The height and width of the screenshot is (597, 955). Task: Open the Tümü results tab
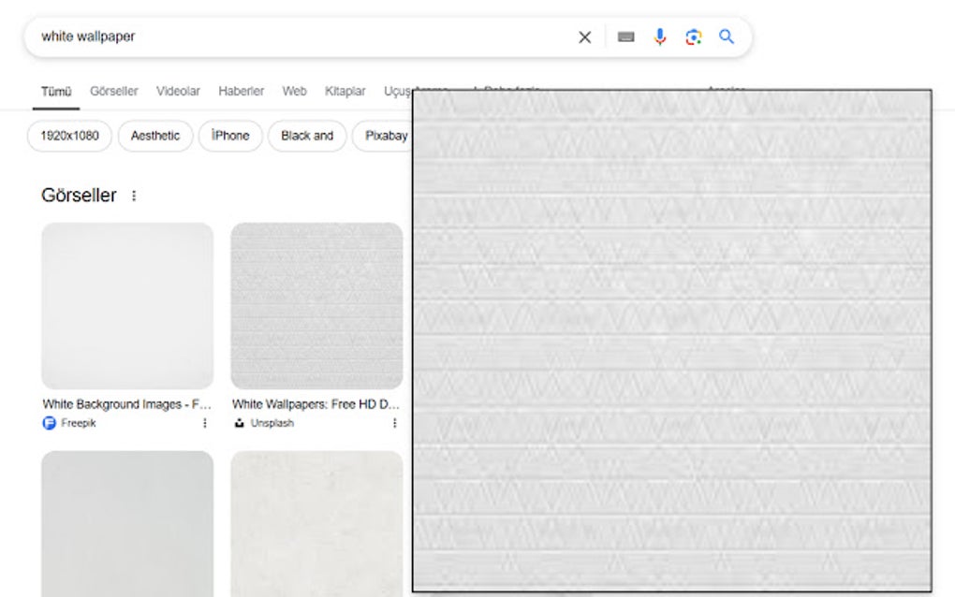click(x=55, y=91)
